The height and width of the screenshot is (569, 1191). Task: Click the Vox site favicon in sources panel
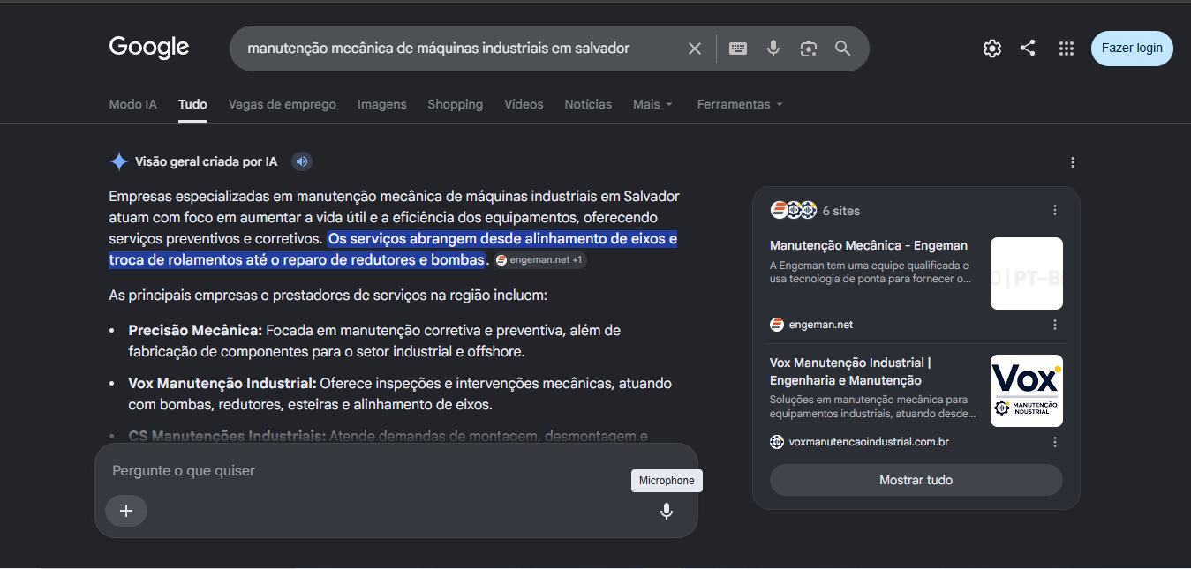click(777, 442)
